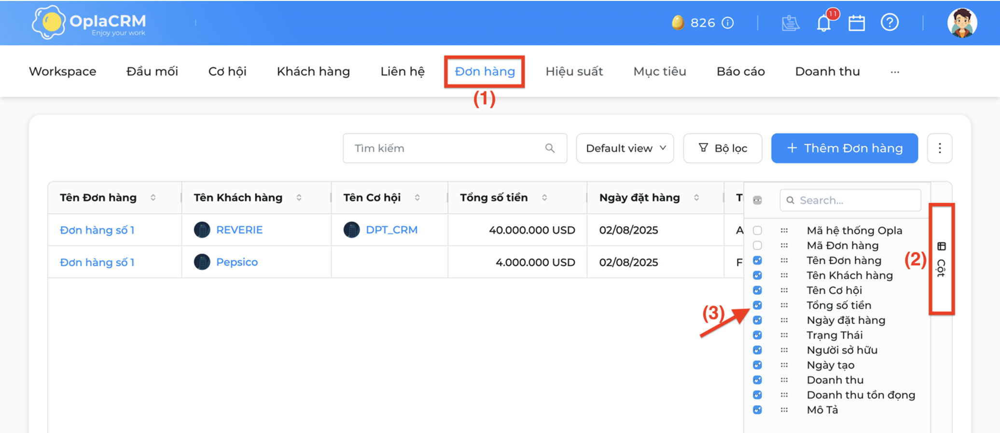Viewport: 1000px width, 433px height.
Task: Expand the more navigation tabs ellipsis
Action: (x=895, y=72)
